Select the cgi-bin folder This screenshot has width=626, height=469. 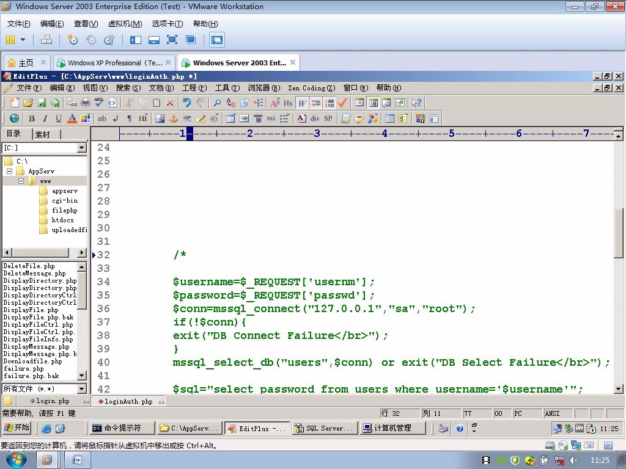click(x=65, y=200)
